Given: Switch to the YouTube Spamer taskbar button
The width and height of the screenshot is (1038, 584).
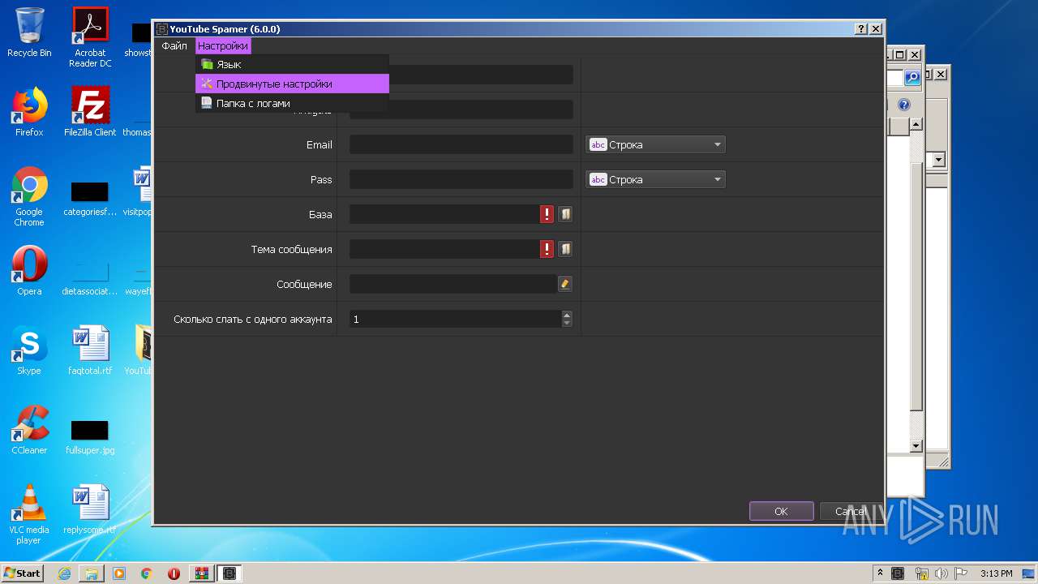Looking at the screenshot, I should coord(229,573).
